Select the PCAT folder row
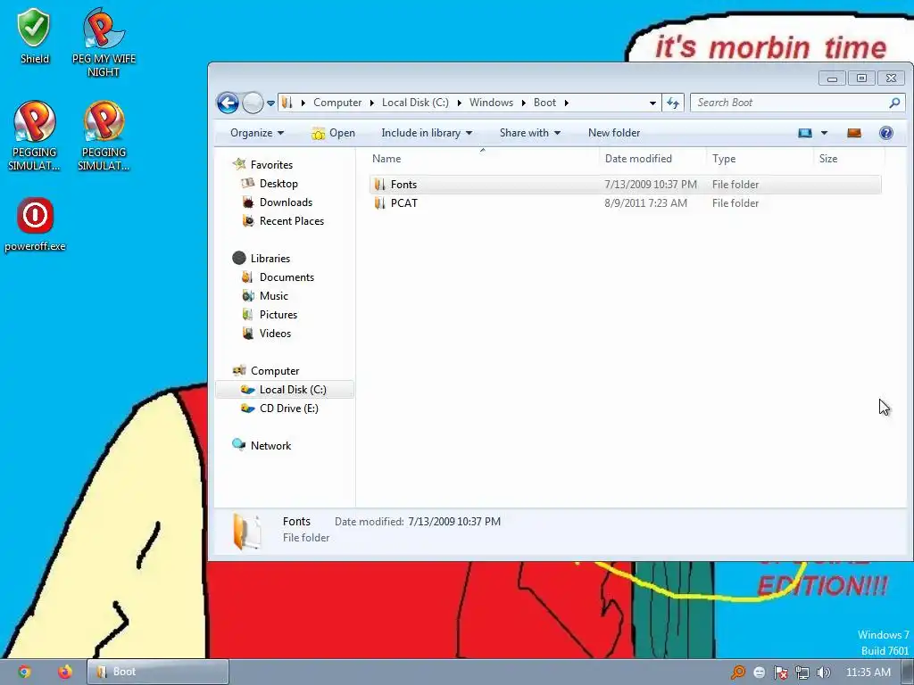This screenshot has width=914, height=685. 625,202
